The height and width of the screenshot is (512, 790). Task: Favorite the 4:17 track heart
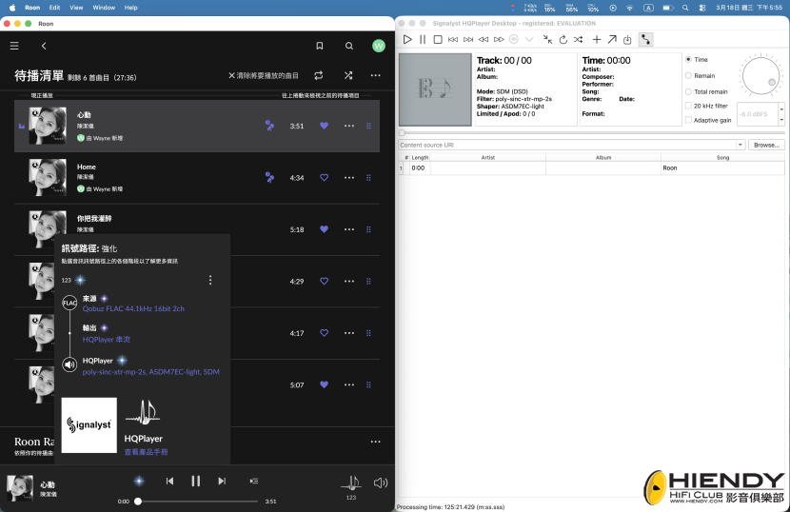click(x=324, y=332)
